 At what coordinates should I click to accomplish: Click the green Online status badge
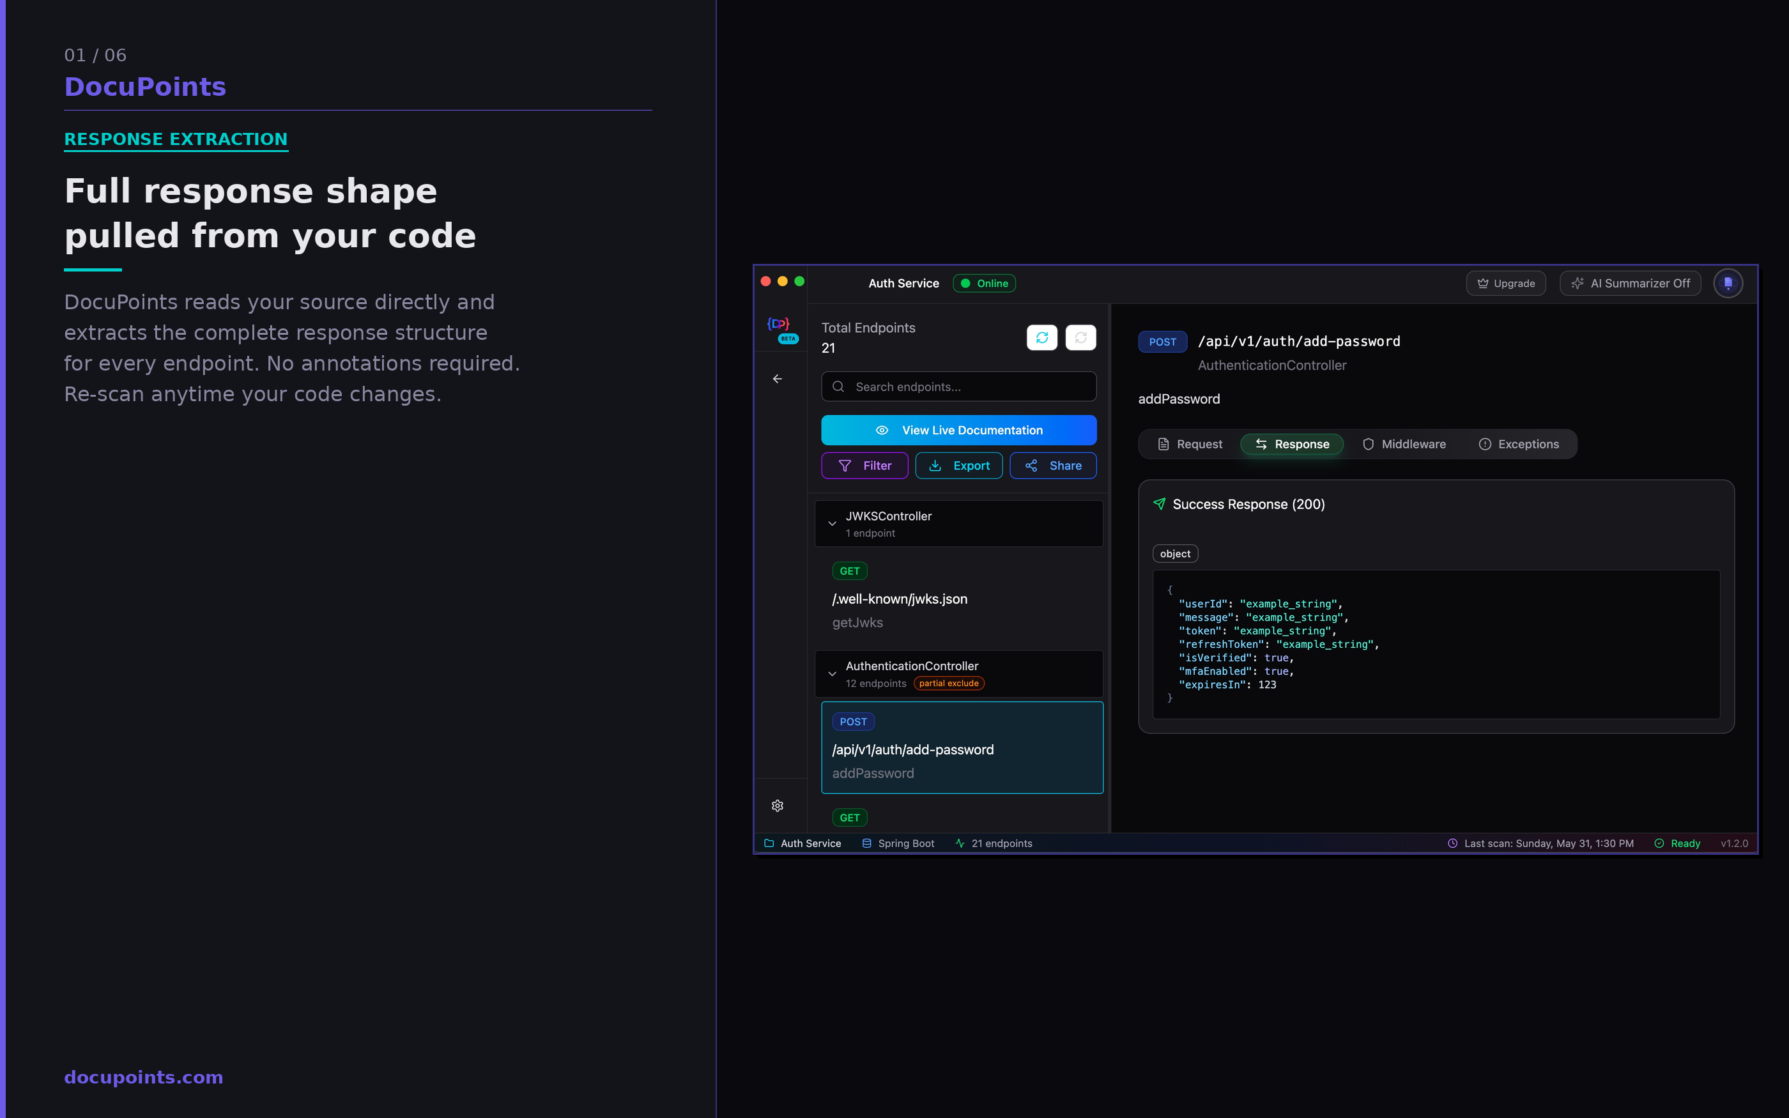click(984, 283)
